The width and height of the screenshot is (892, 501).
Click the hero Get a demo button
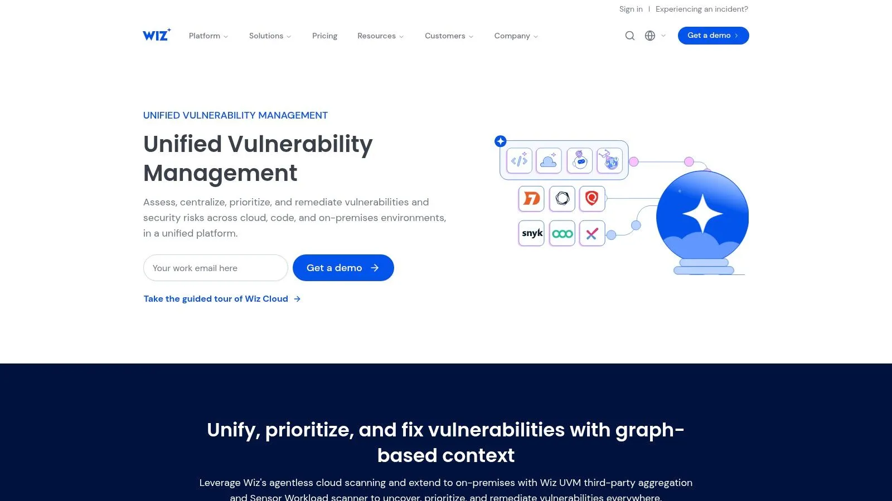[343, 268]
